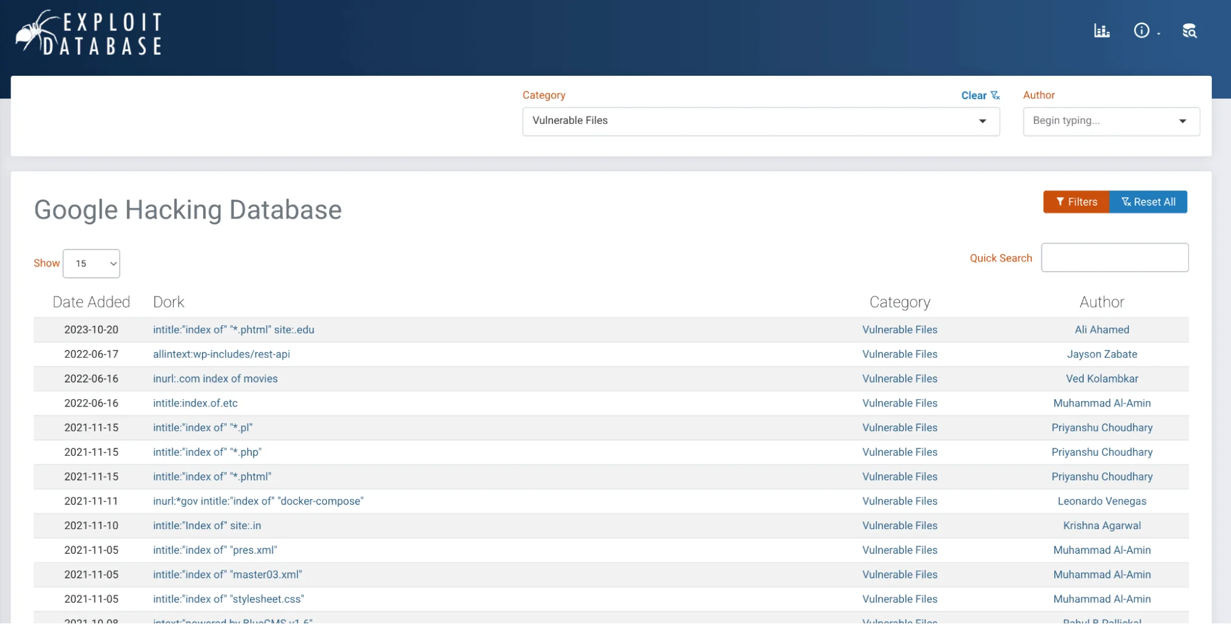This screenshot has width=1231, height=624.
Task: Open the Author dropdown
Action: pos(1111,121)
